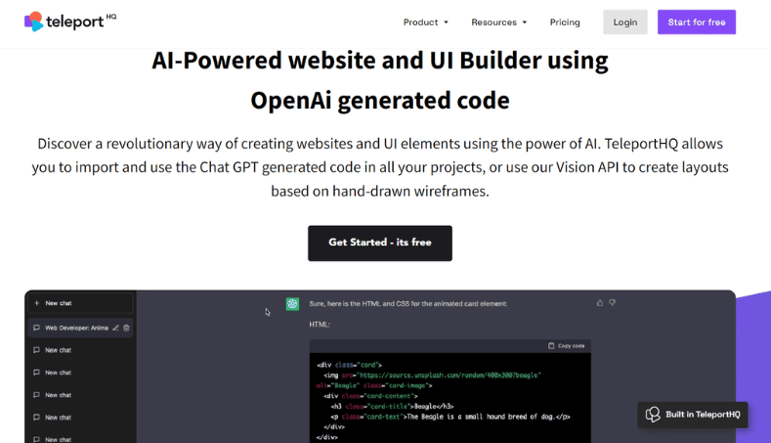This screenshot has height=443, width=771.
Task: Click the code line with the unsplash image URL
Action: (432, 376)
